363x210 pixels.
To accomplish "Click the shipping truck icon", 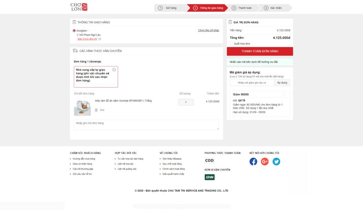I will pos(75,51).
